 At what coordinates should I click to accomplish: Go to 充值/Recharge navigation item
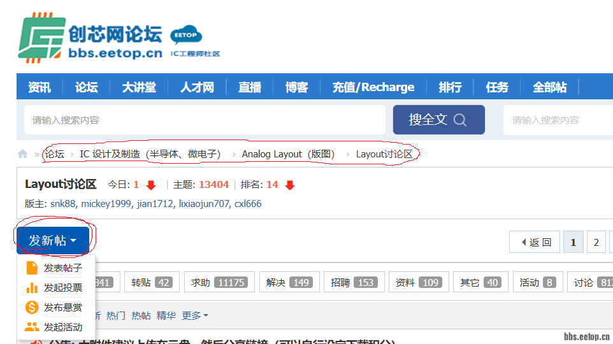373,87
